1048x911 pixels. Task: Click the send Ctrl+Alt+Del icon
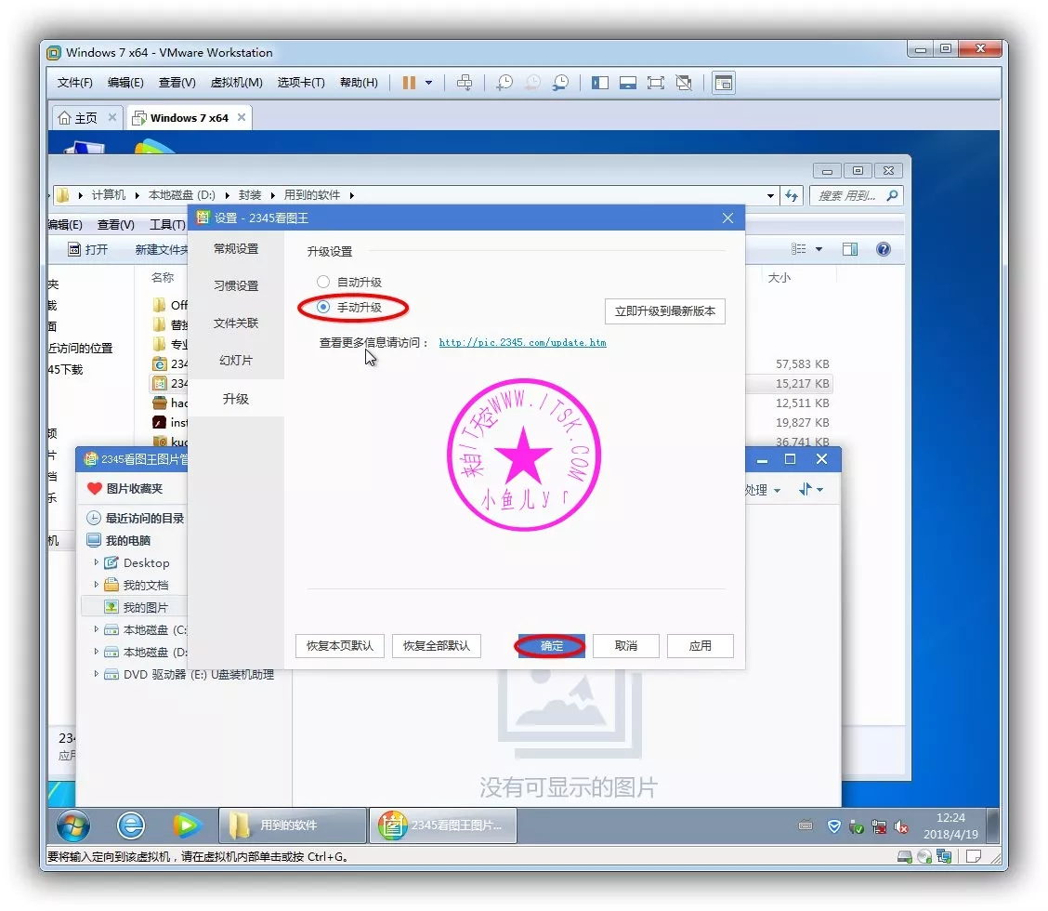pos(465,83)
